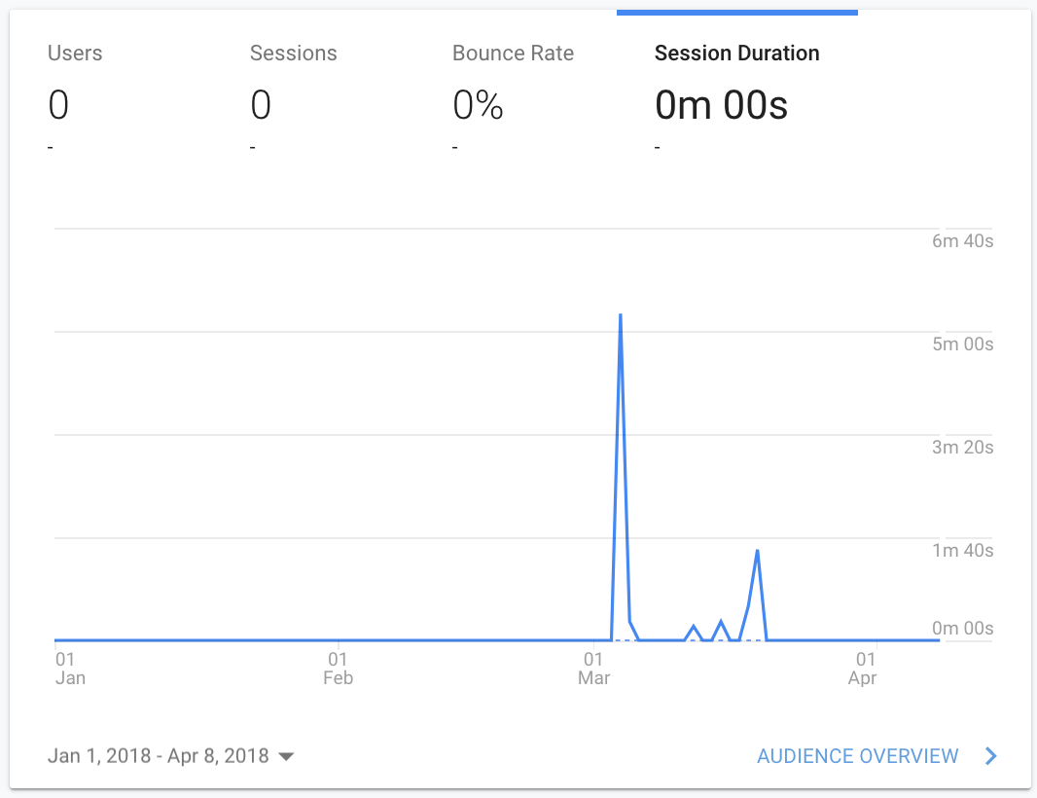Click the chevron arrow beside Audience Overview
1037x798 pixels.
click(990, 755)
